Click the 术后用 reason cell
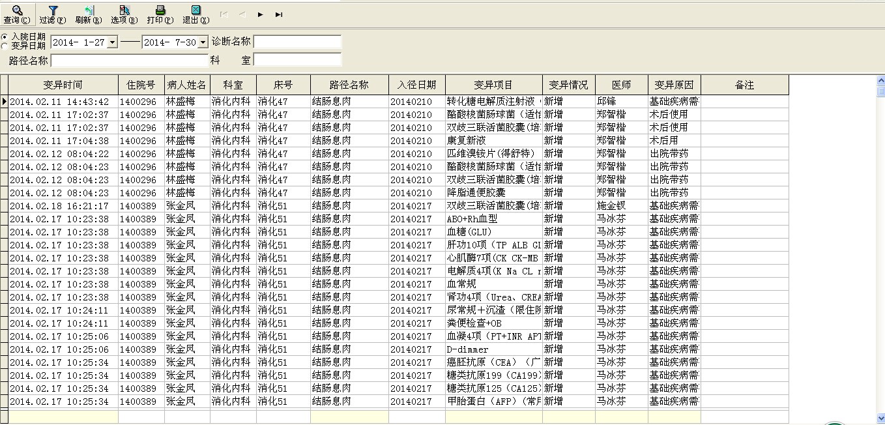This screenshot has height=425, width=885. [x=675, y=141]
